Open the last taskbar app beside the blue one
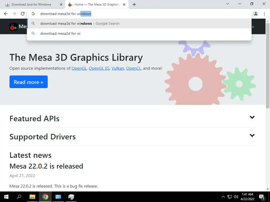Screen dimensions: 270x202 click(71, 197)
